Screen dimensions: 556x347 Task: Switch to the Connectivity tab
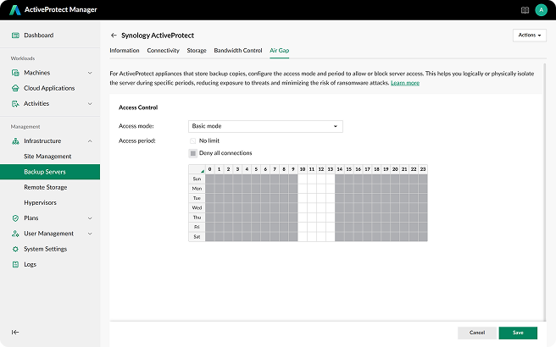tap(163, 51)
